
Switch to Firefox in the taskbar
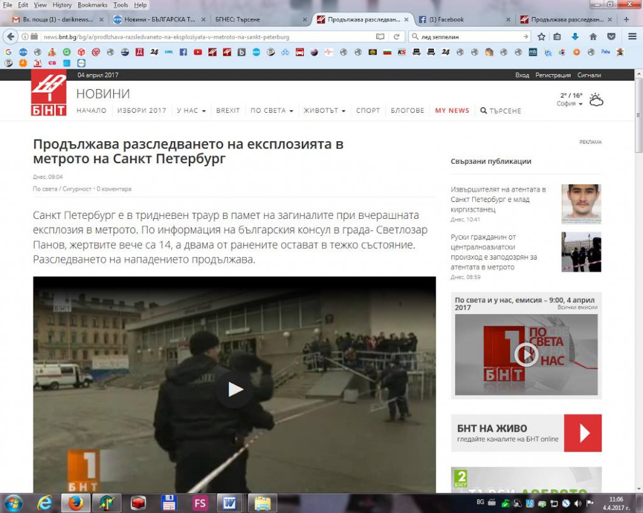[75, 503]
